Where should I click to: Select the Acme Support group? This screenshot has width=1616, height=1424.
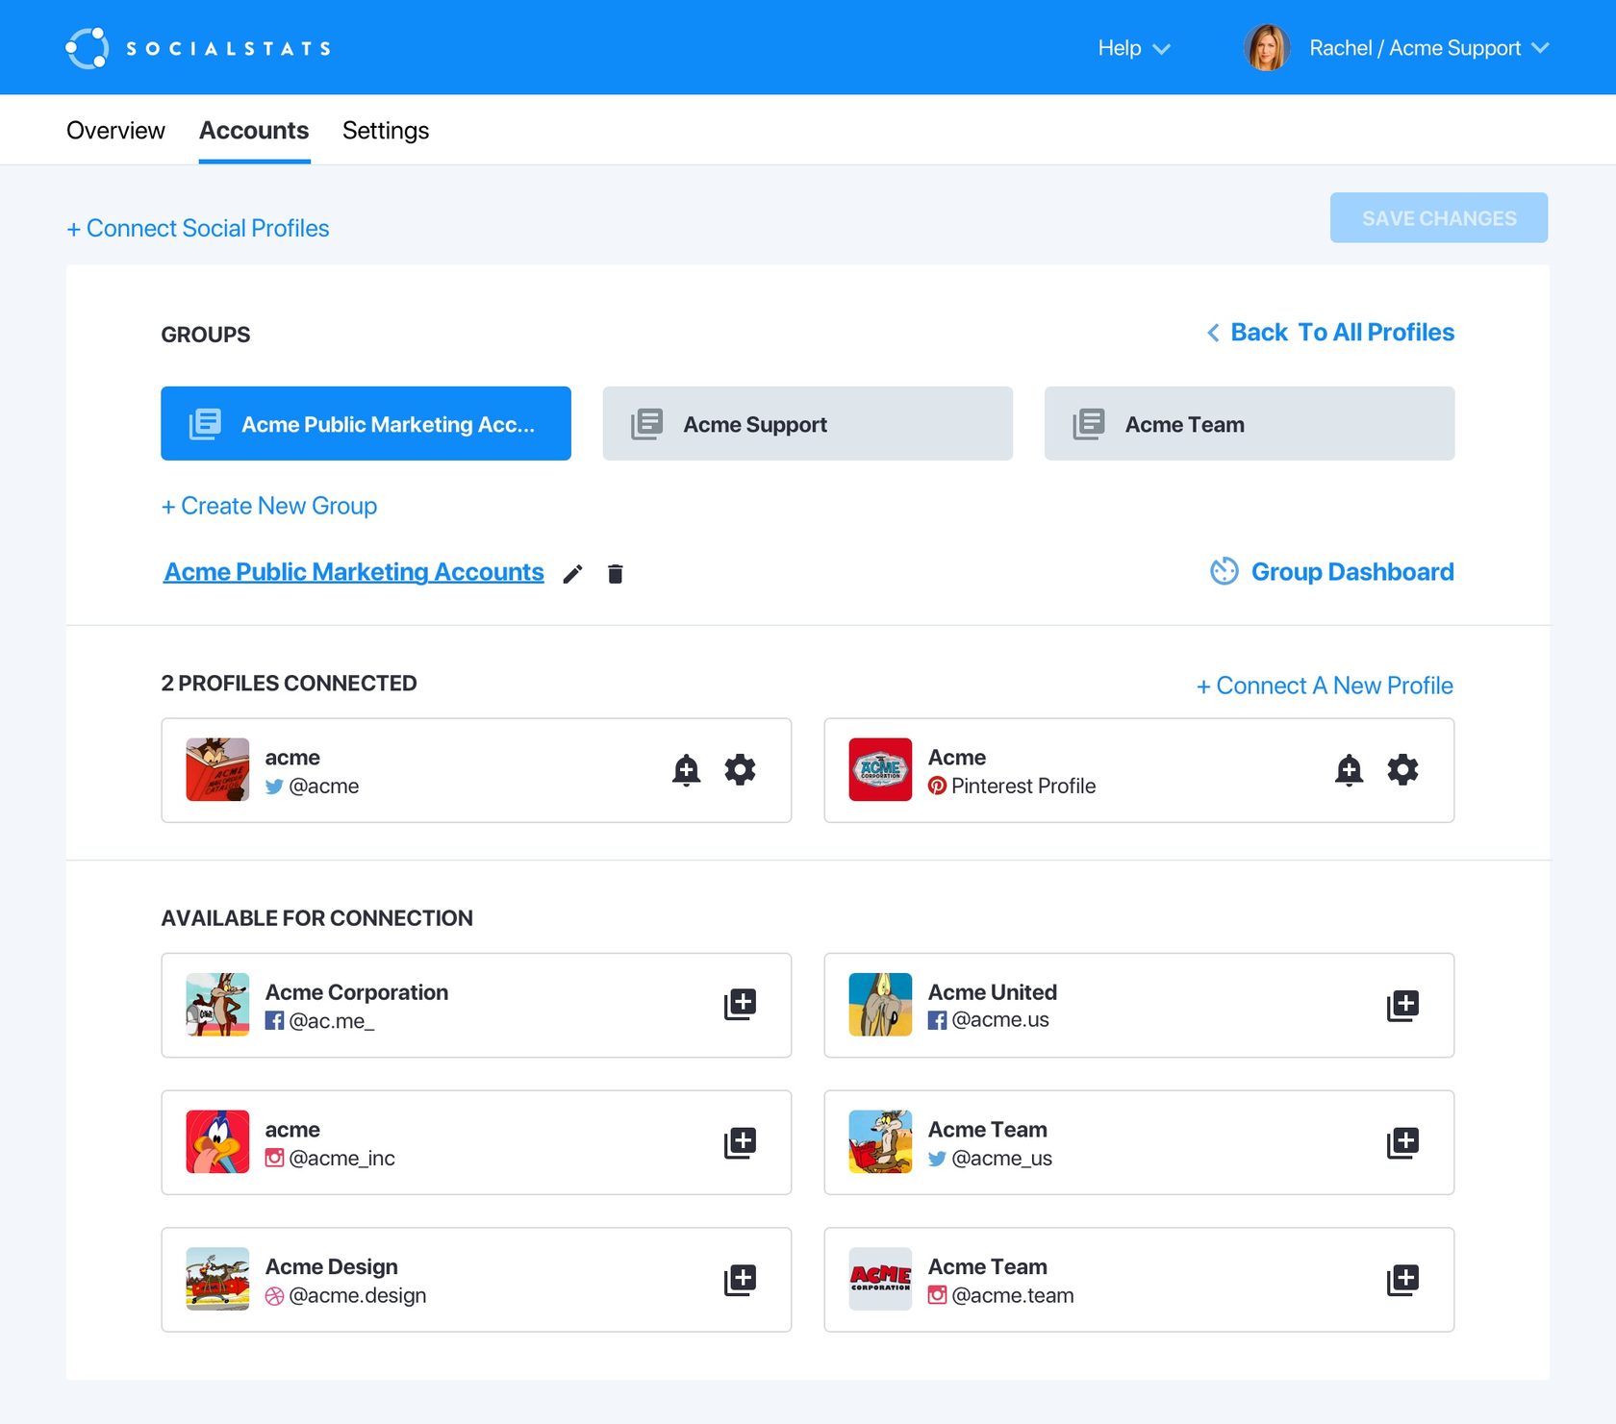coord(807,424)
